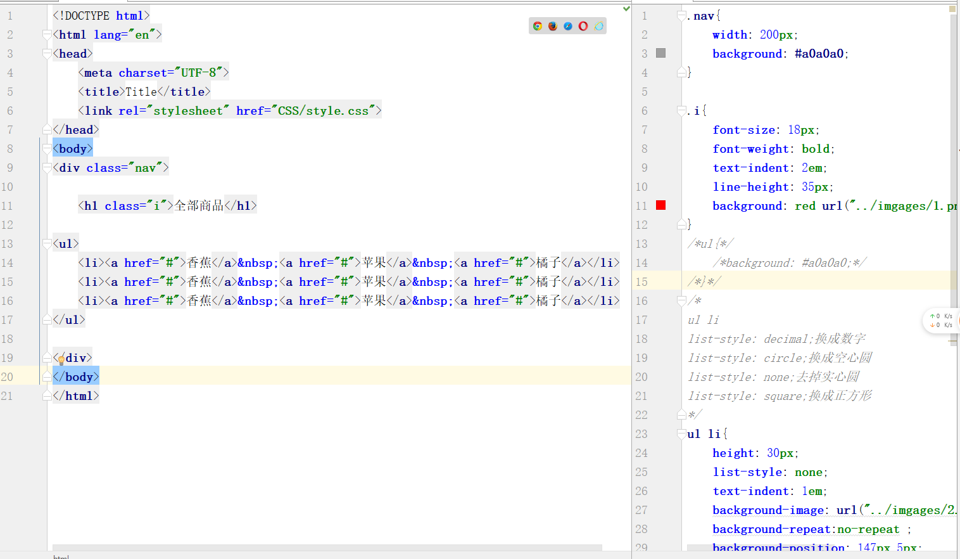Collapse the head tag fold marker
The width and height of the screenshot is (960, 559).
tap(47, 53)
